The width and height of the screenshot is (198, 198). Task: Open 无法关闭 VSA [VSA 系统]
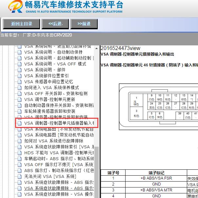tap(50, 177)
